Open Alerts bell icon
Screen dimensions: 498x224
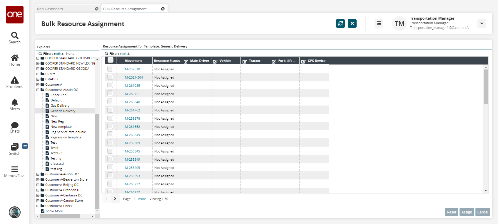click(x=15, y=102)
